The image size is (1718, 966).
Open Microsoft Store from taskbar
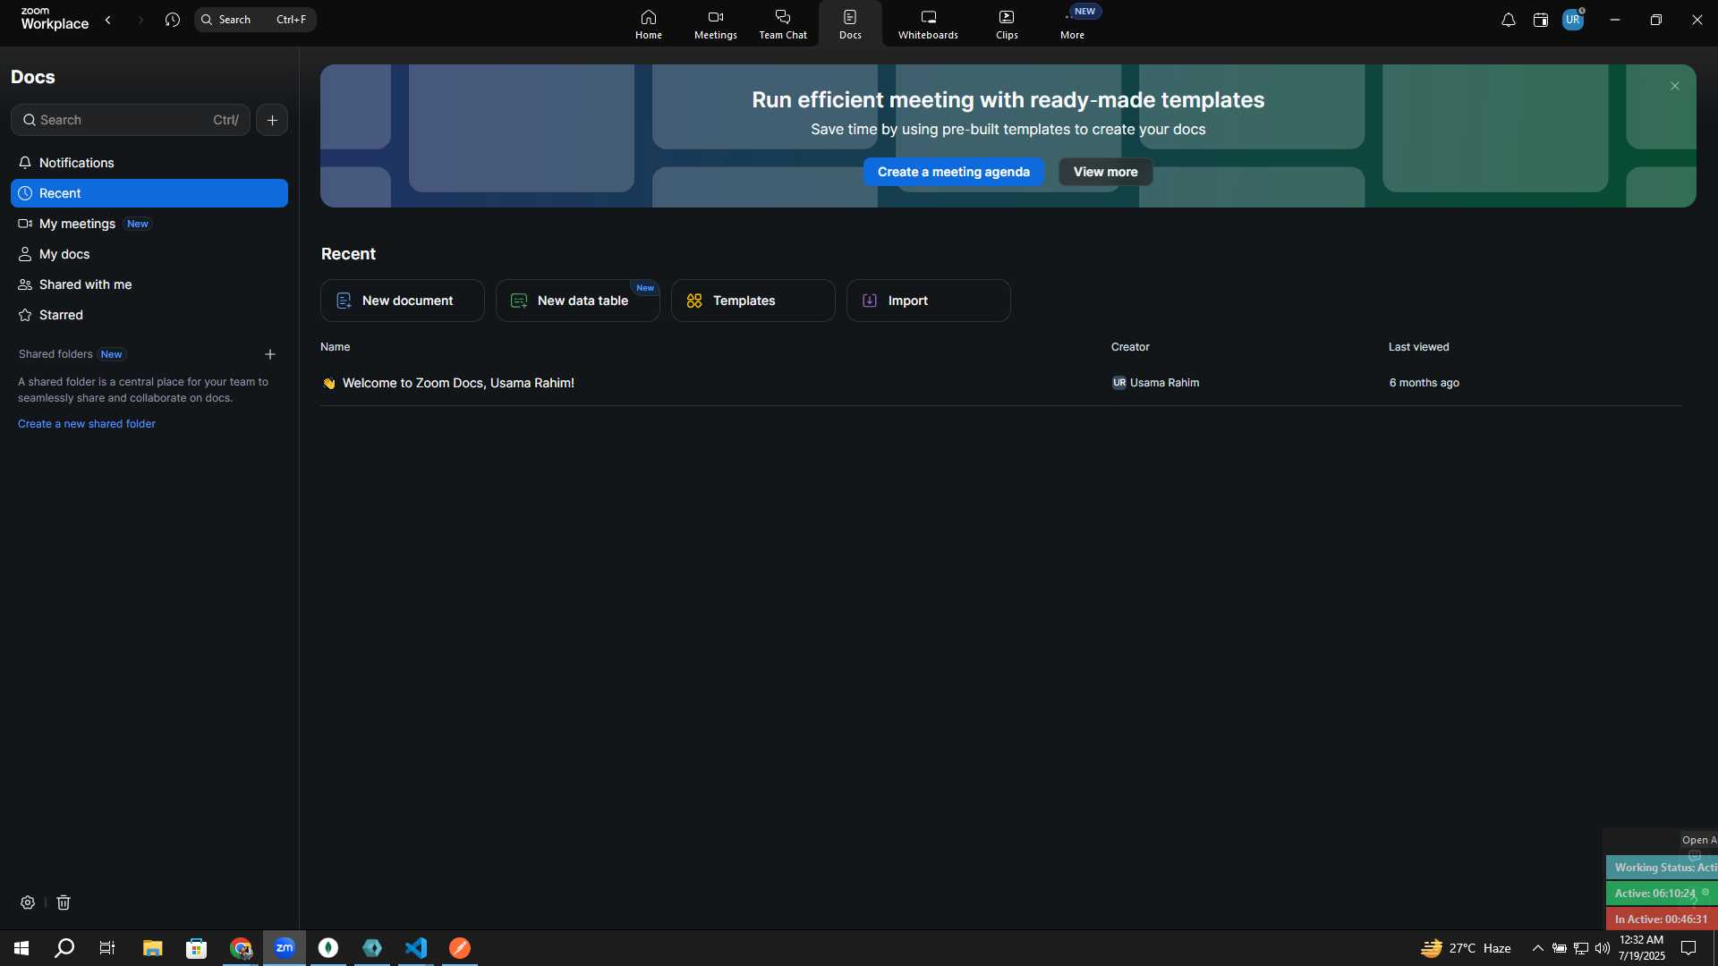[x=196, y=948]
